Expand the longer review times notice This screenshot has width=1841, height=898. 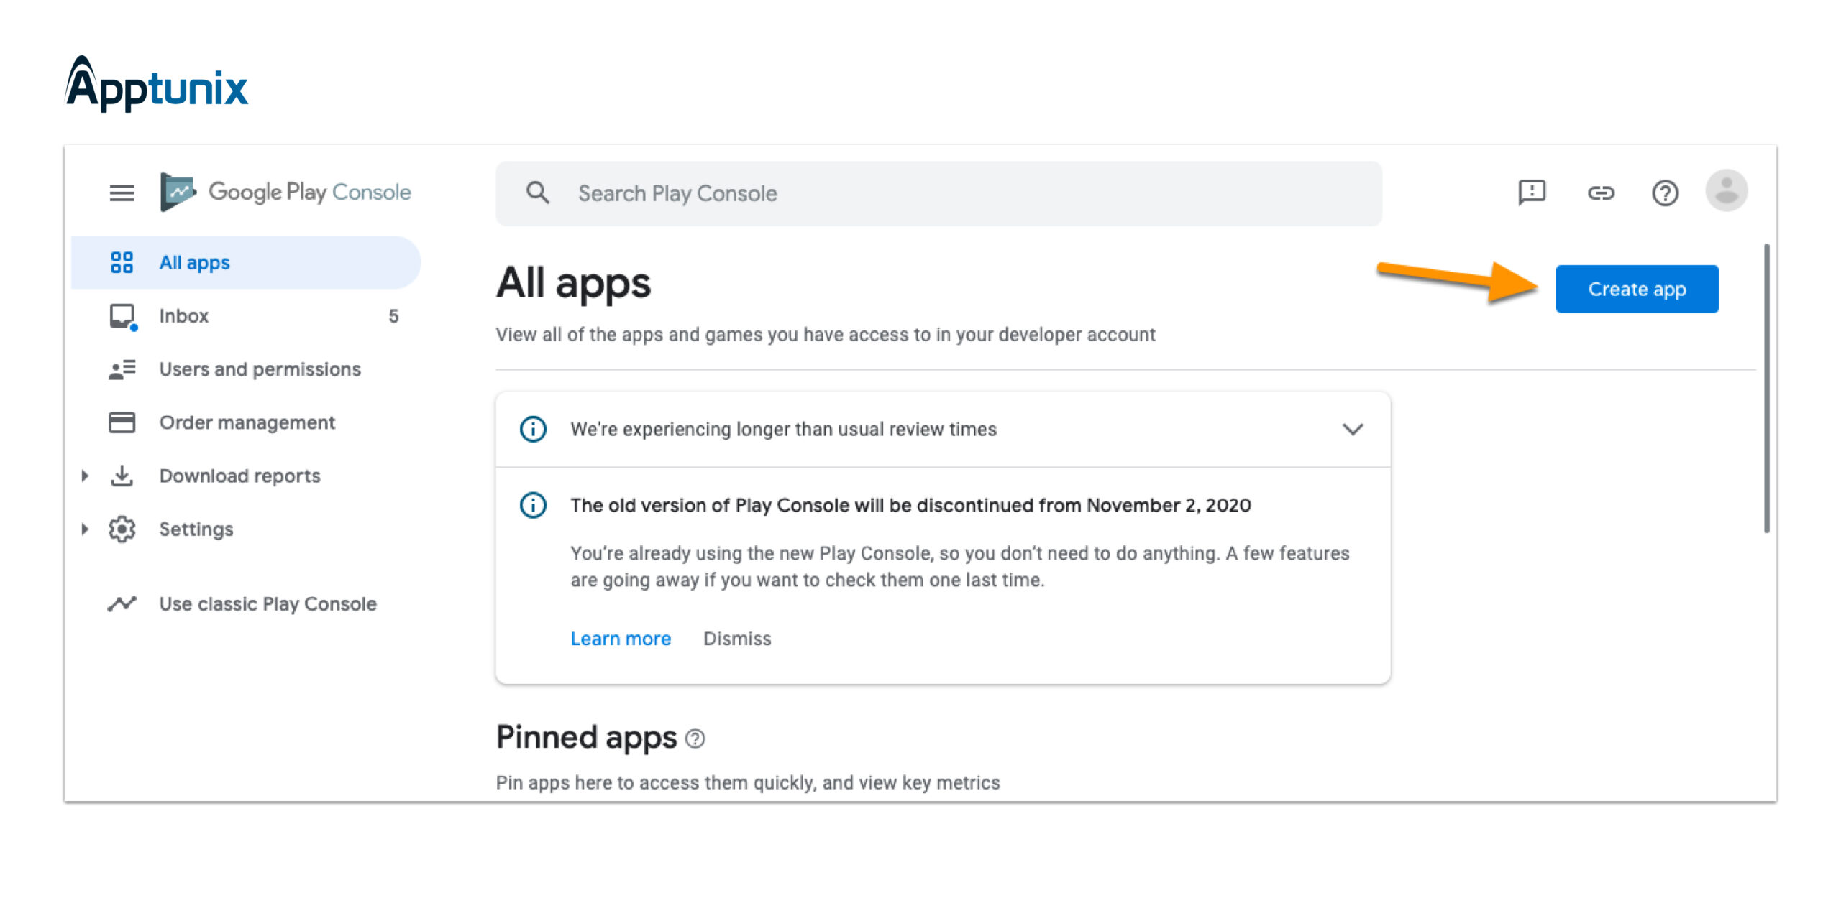[1353, 429]
